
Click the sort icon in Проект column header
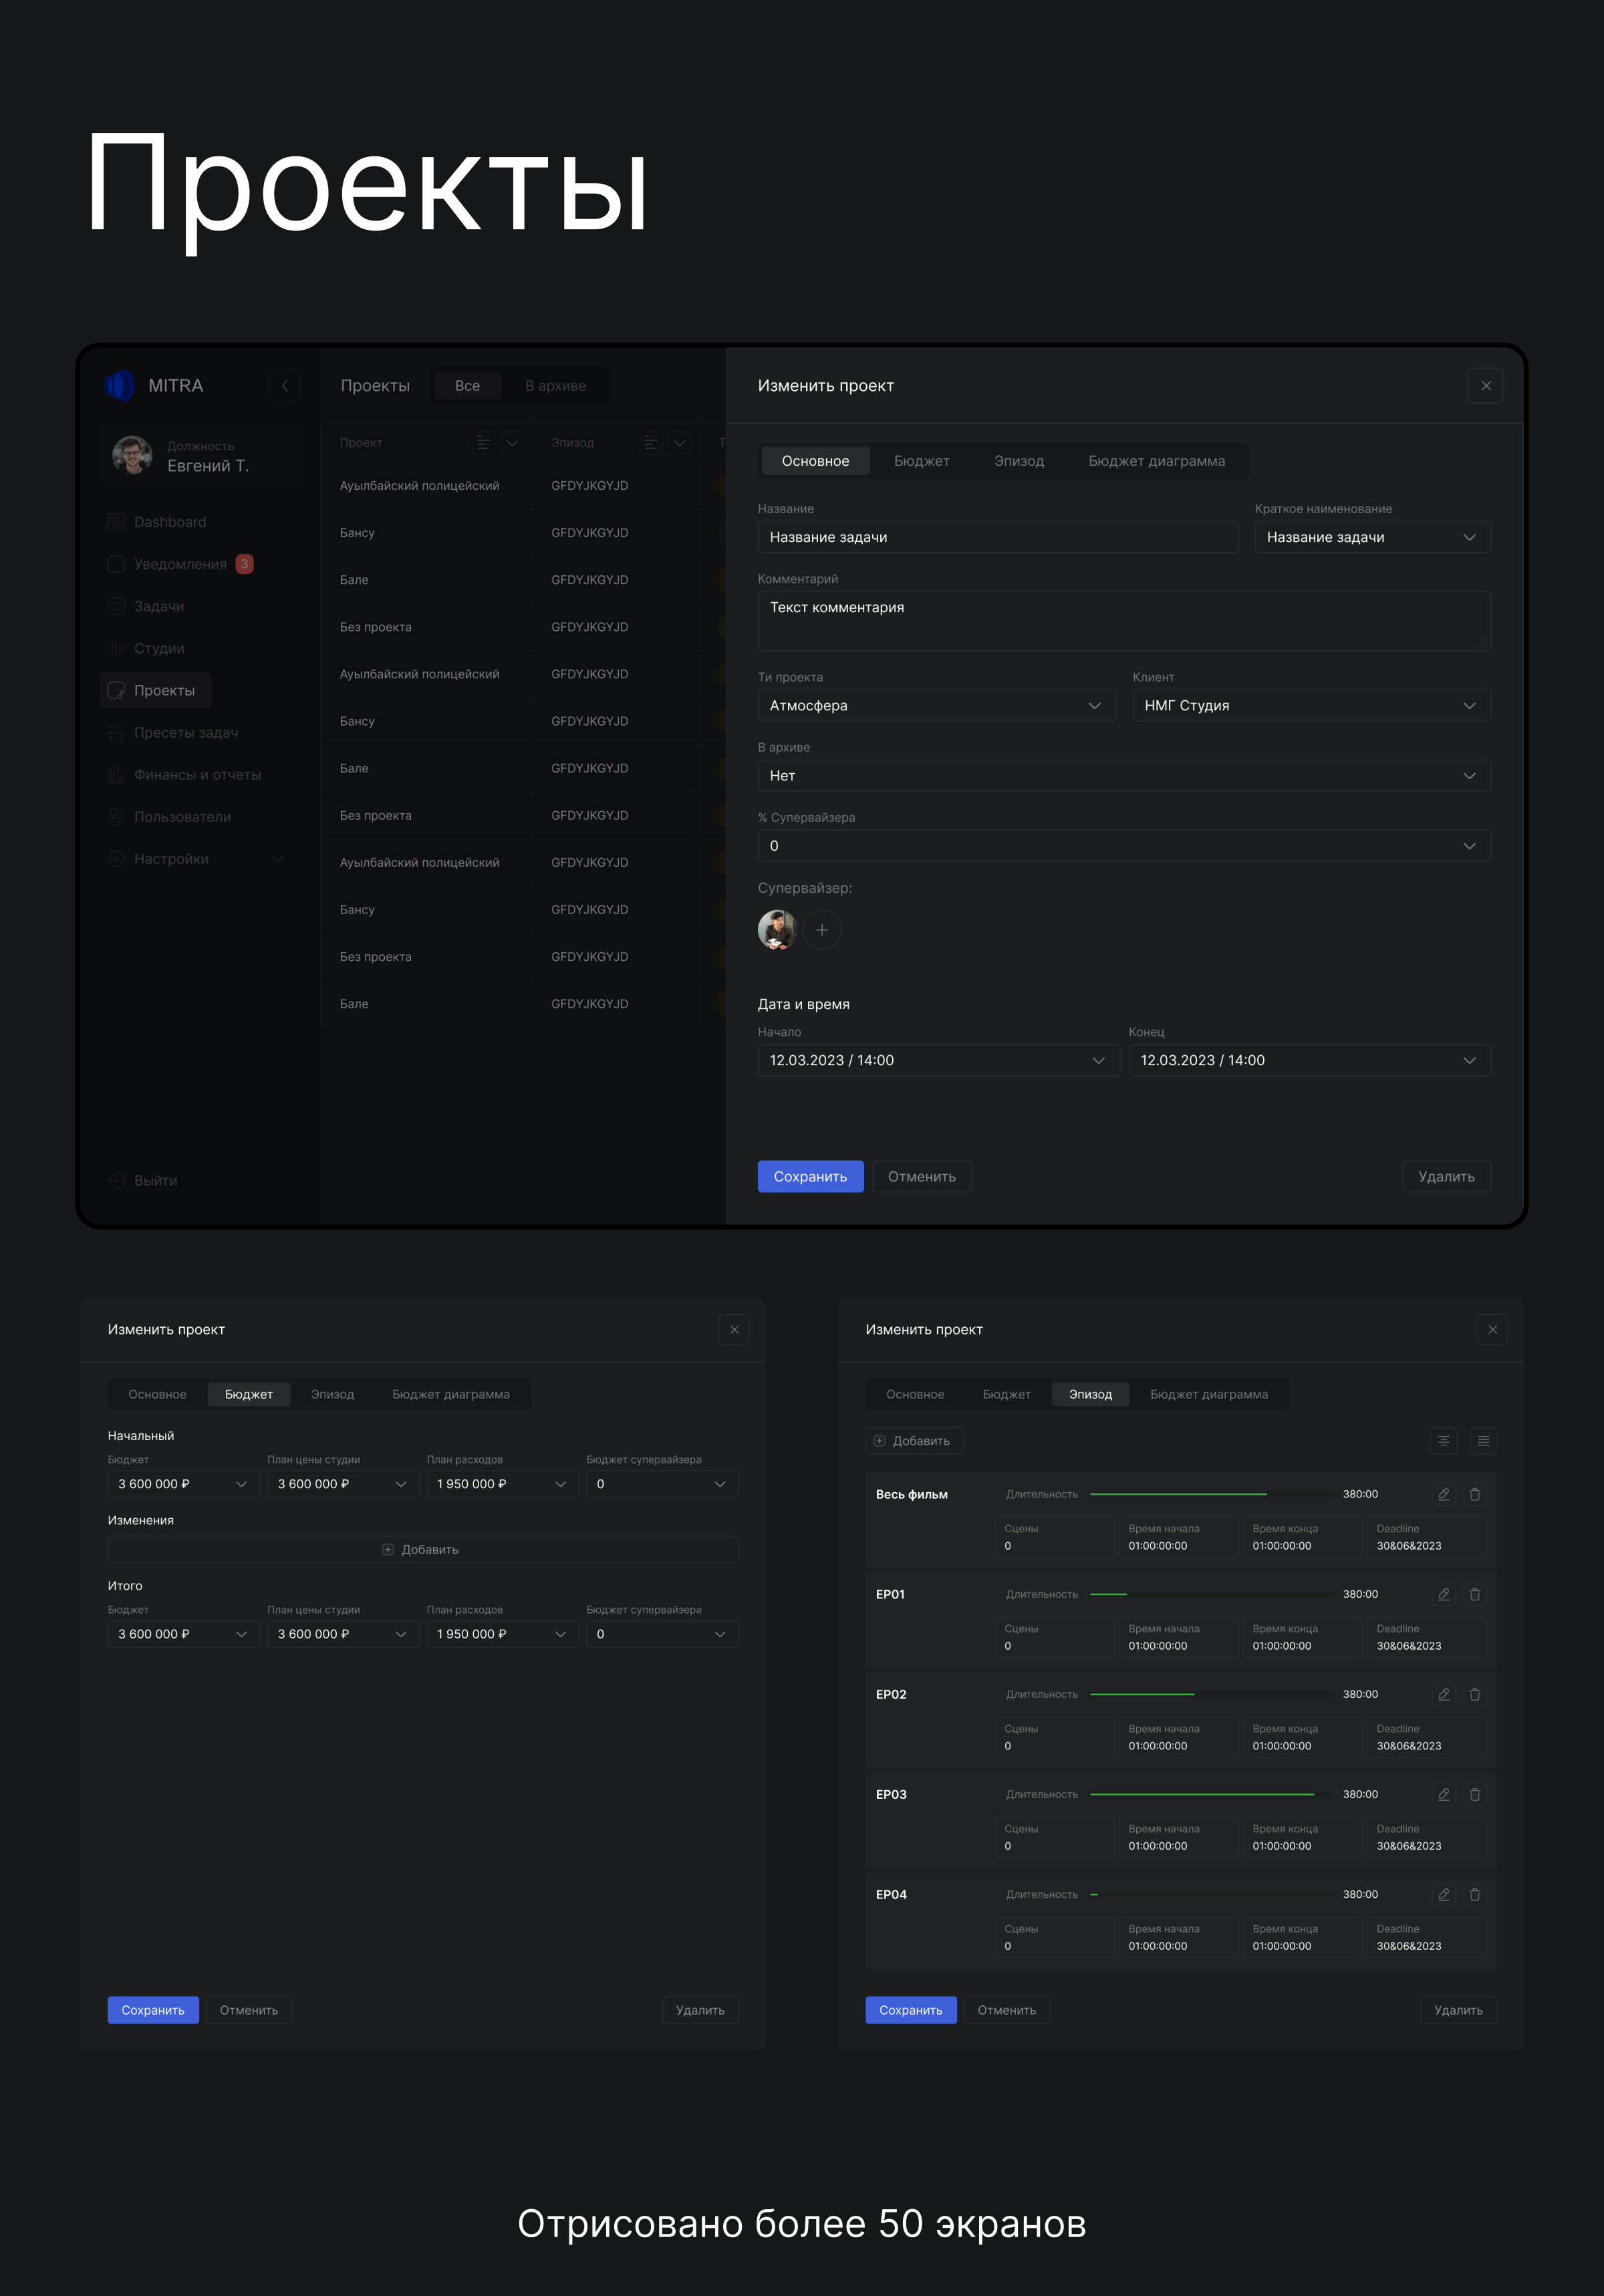click(x=483, y=442)
